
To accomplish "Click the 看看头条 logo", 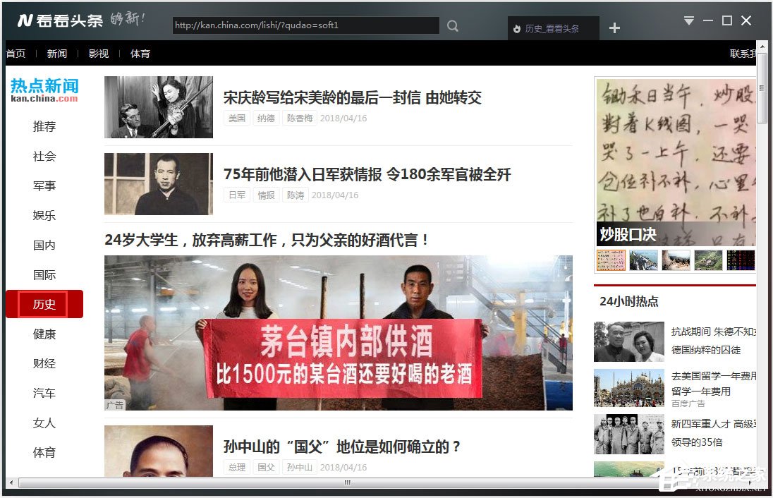I will point(61,20).
